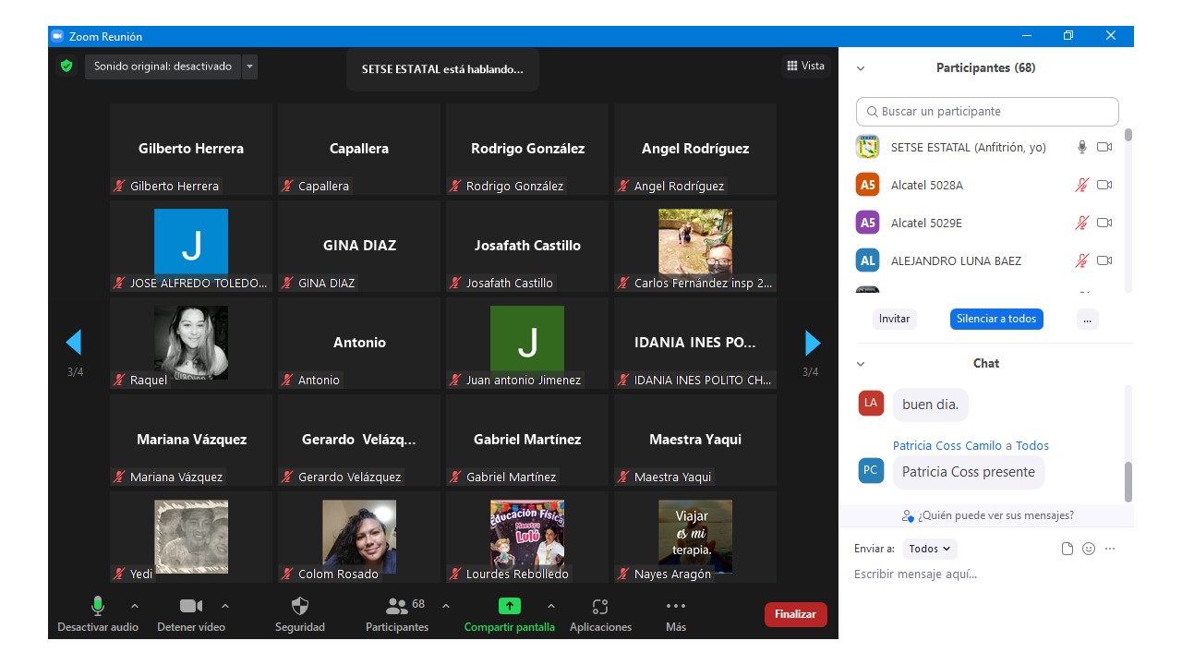Click the Alcatel 5028A avatar badge
This screenshot has width=1182, height=665.
[867, 185]
